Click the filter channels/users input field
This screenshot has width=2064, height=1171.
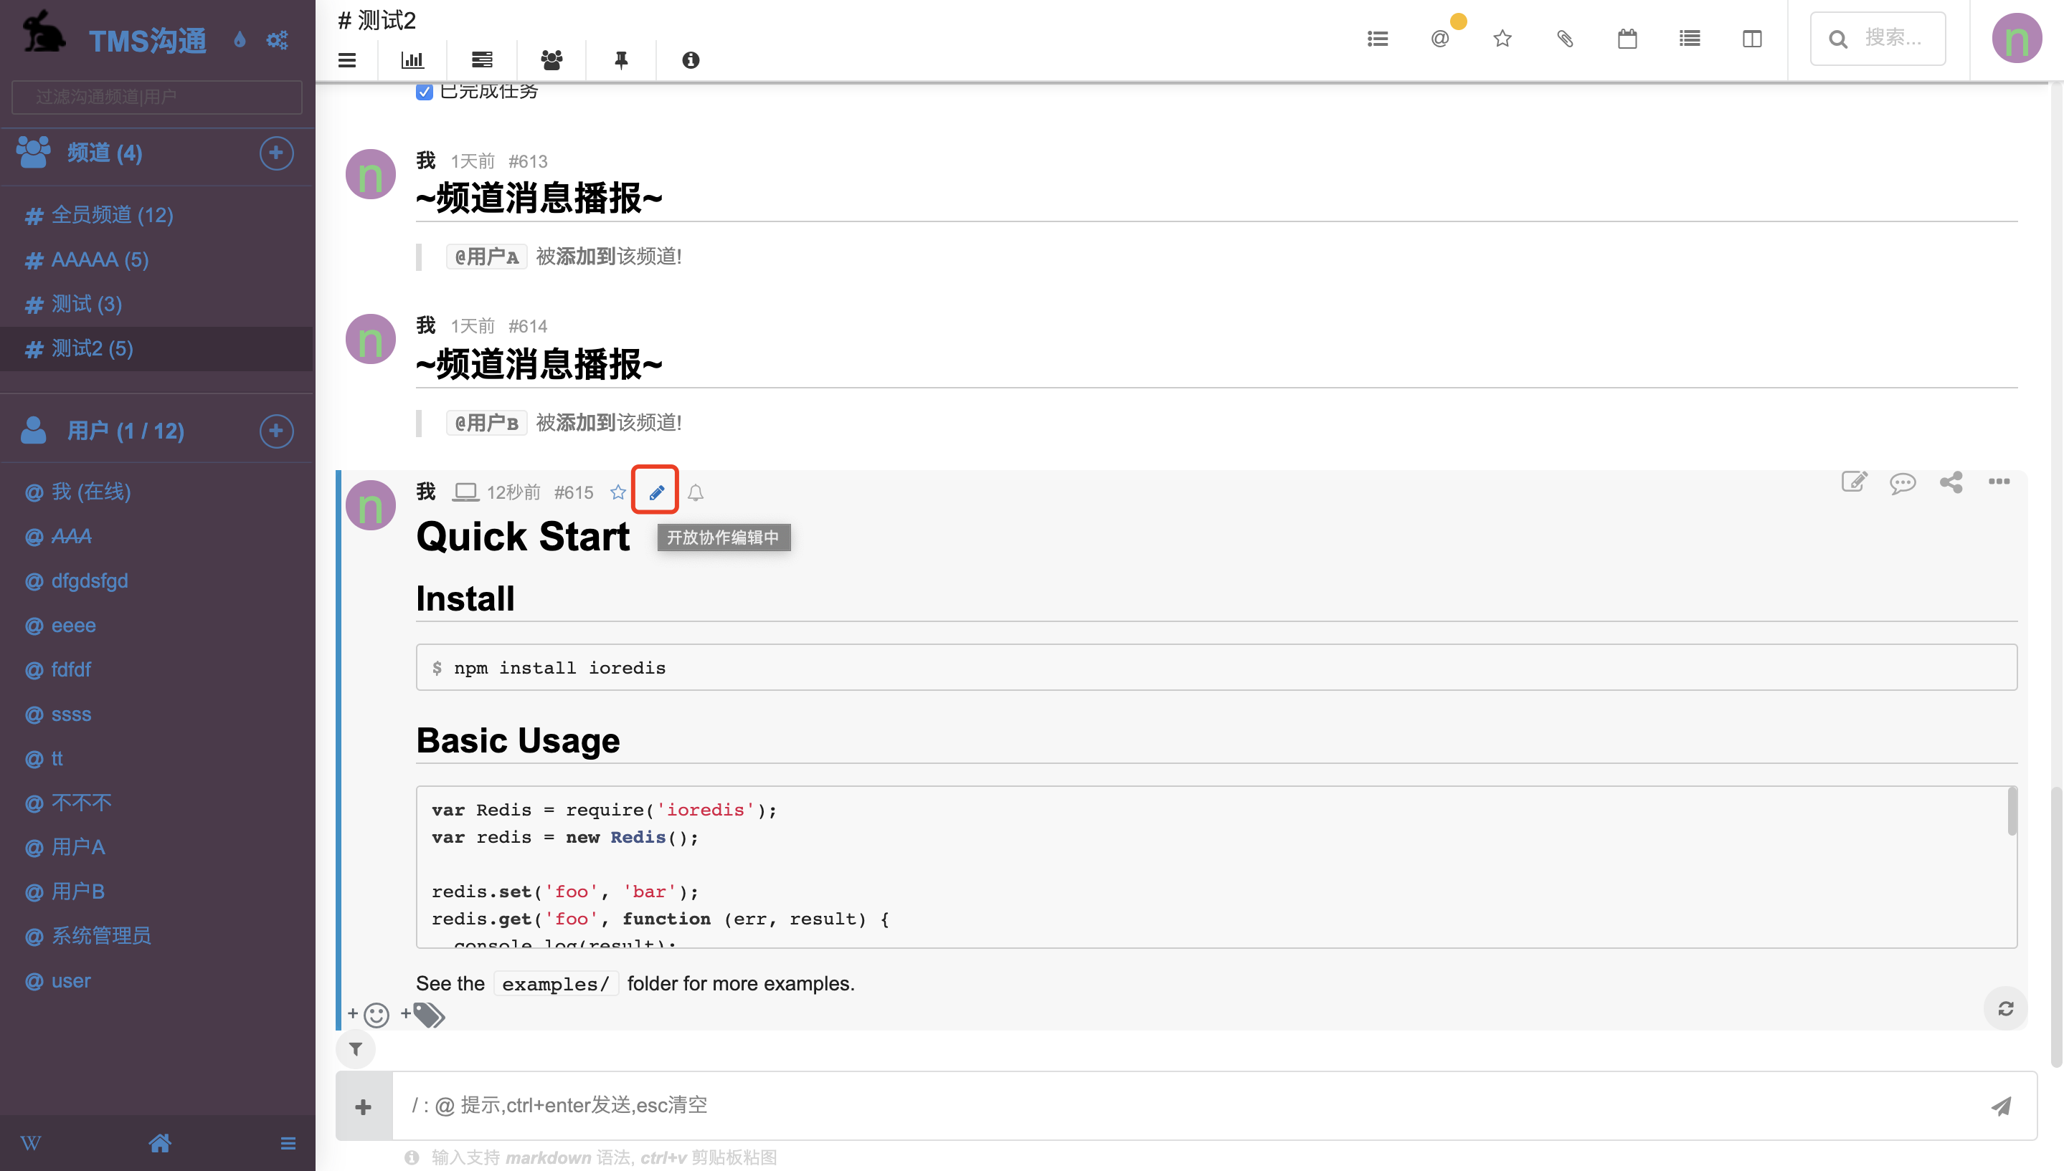click(x=157, y=97)
